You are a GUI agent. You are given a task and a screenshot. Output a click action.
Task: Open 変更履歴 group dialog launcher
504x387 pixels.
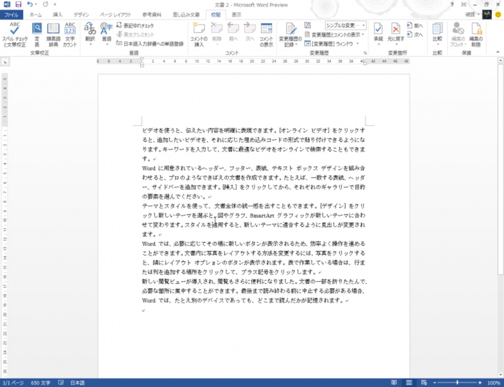point(365,53)
